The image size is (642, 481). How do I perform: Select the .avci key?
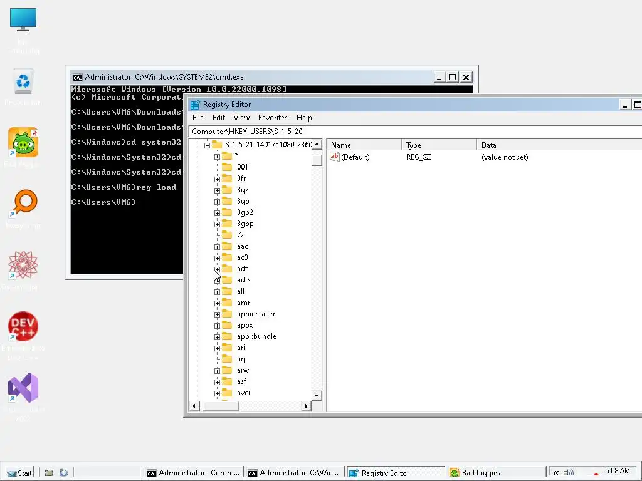[x=243, y=393]
